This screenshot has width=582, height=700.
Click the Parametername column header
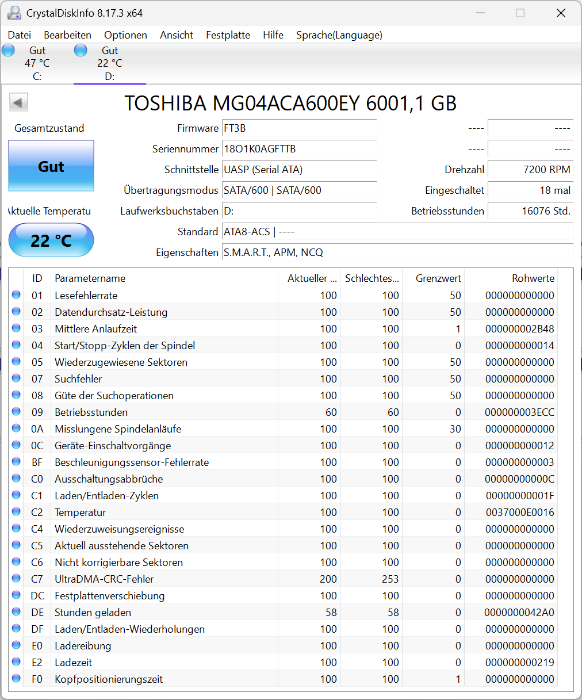coord(90,278)
